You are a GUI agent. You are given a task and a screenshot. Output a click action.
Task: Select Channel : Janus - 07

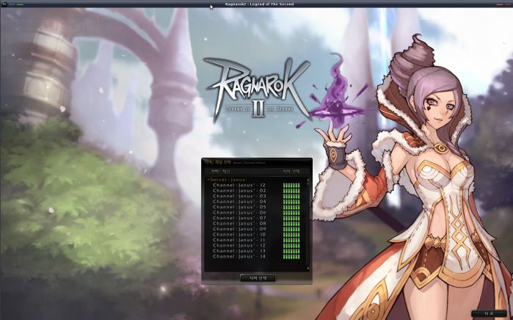point(239,218)
